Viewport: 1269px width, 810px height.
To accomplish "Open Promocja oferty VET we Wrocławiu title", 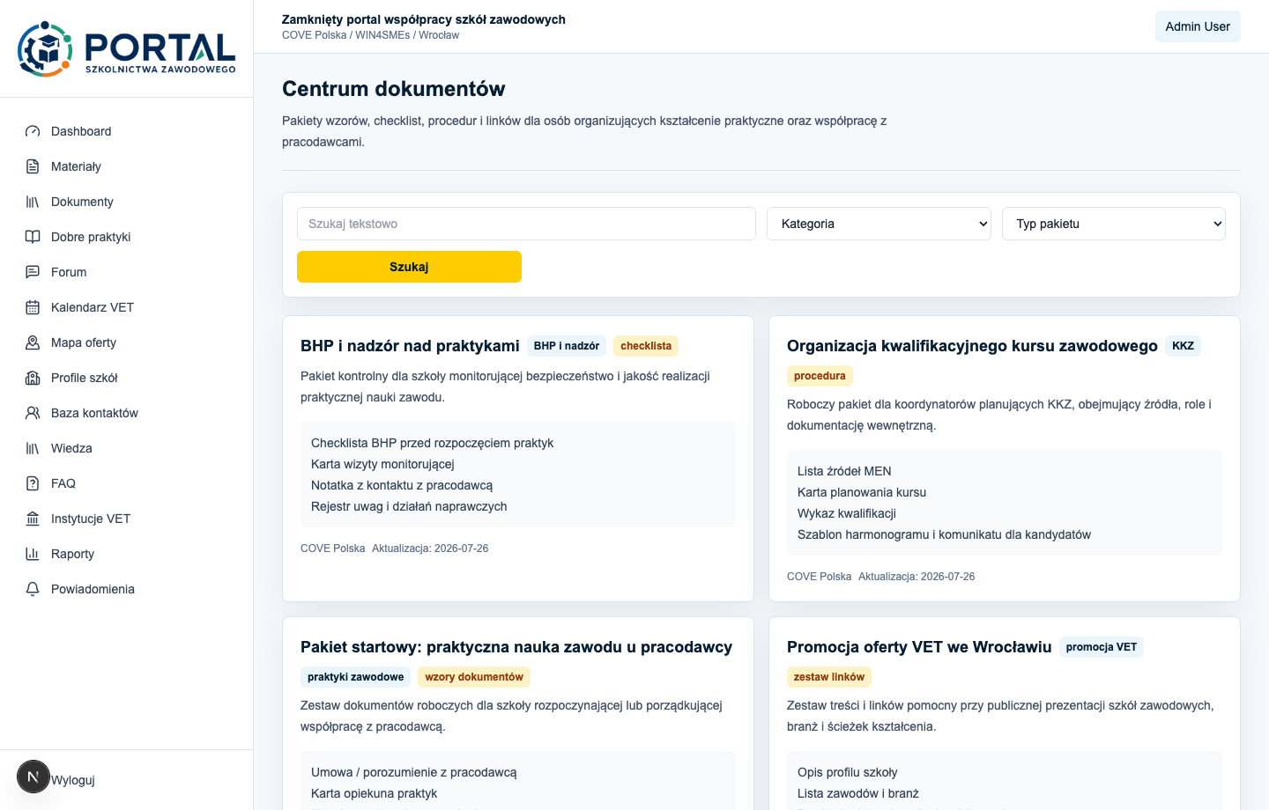I will point(919,647).
